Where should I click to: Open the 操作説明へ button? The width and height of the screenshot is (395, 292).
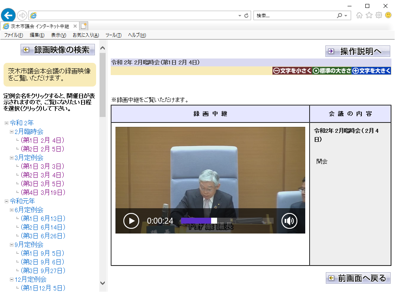tap(358, 51)
